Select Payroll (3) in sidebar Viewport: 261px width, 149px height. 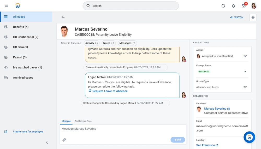[20, 57]
